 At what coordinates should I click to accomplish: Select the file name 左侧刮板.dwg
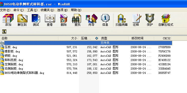point(14,64)
